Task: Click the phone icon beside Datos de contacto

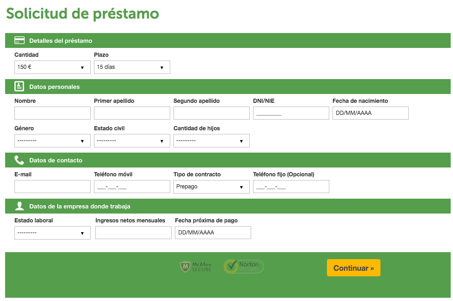Action: (x=19, y=160)
